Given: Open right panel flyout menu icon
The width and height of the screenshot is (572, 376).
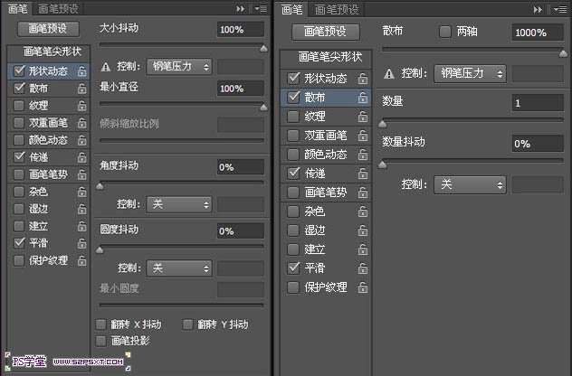Looking at the screenshot, I should [x=559, y=9].
